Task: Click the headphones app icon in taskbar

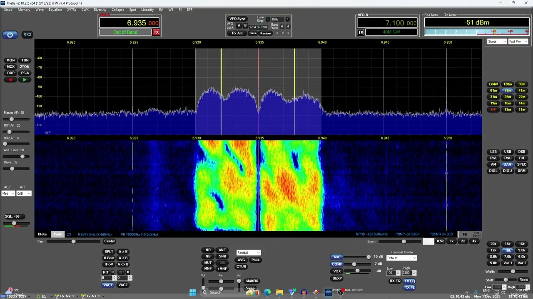Action: point(304,292)
